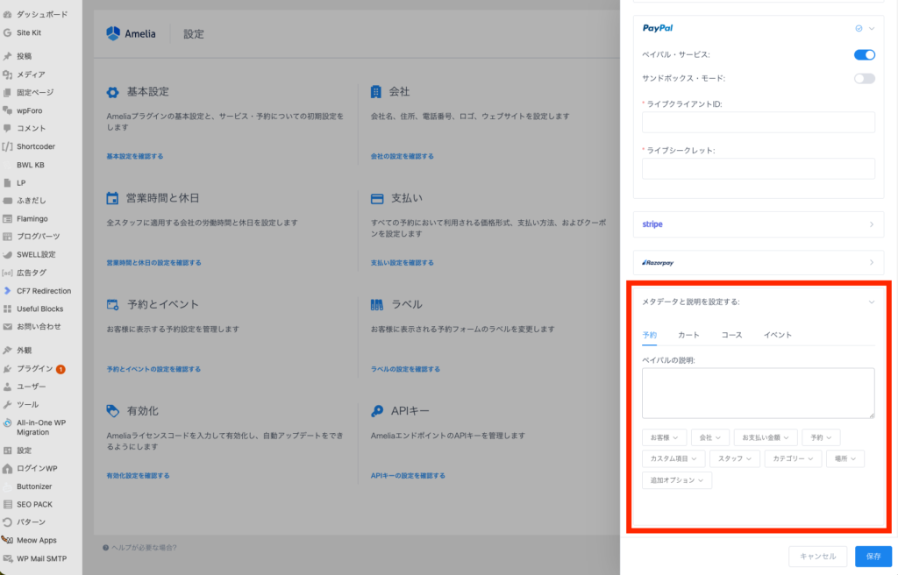Click the Basic Settings gear icon
The height and width of the screenshot is (575, 898).
point(112,92)
